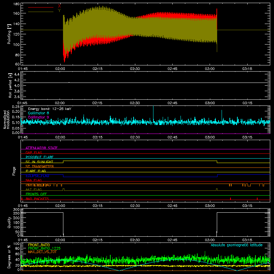
Task: Click the Roll period axis title
Action: [10, 85]
